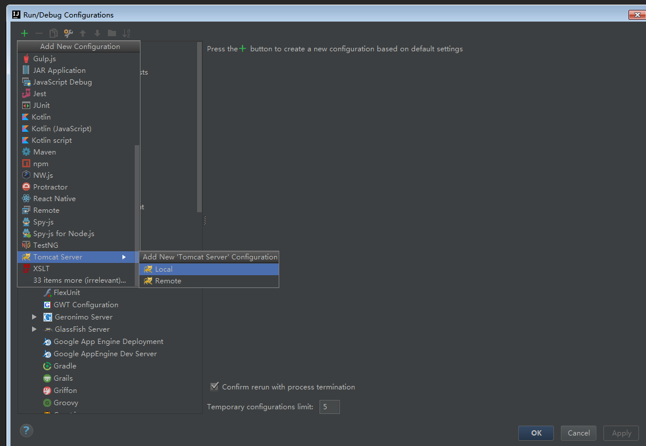Toggle Confirm rerun with process termination

click(214, 387)
